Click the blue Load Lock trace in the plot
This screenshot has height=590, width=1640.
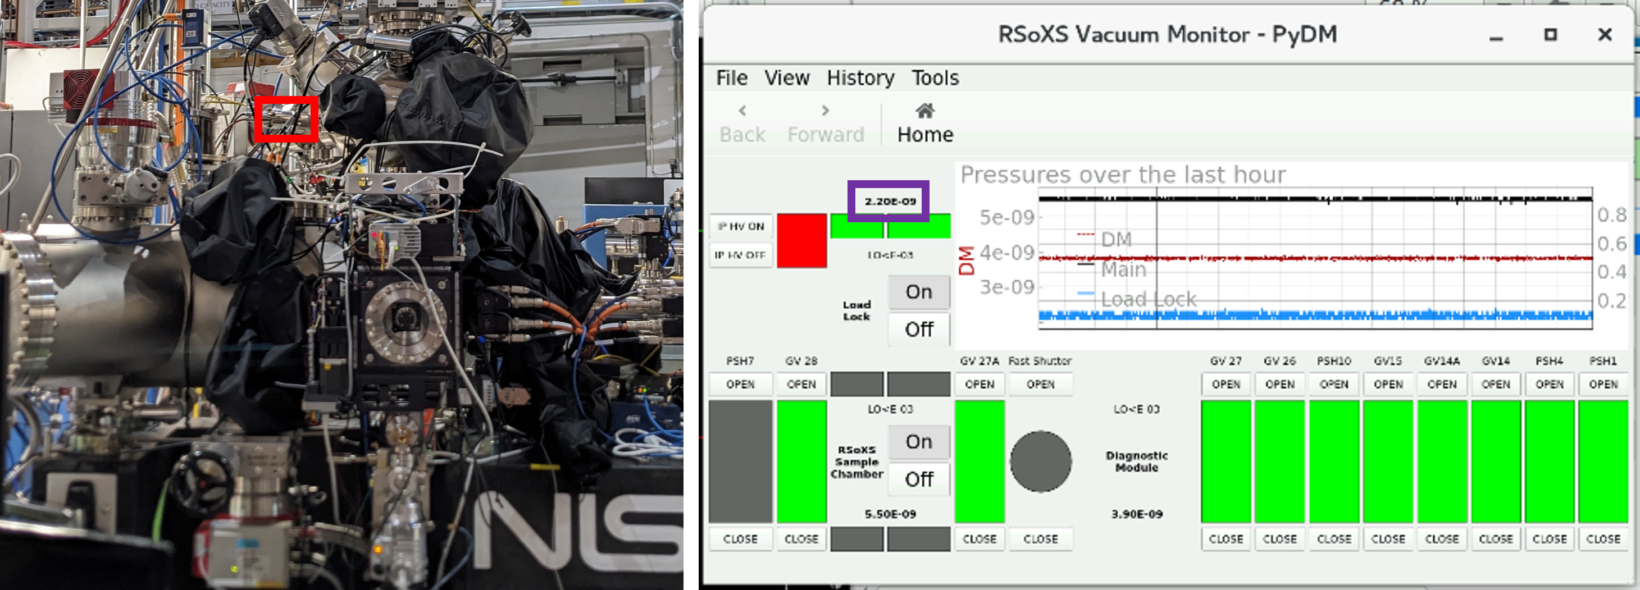[1315, 314]
